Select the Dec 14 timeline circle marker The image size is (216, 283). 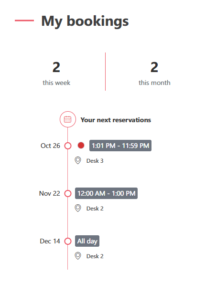68,241
